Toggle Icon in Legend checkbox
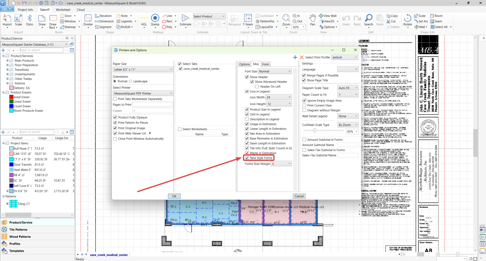 247,91
